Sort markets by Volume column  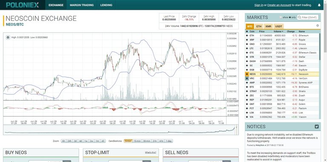coord(278,31)
